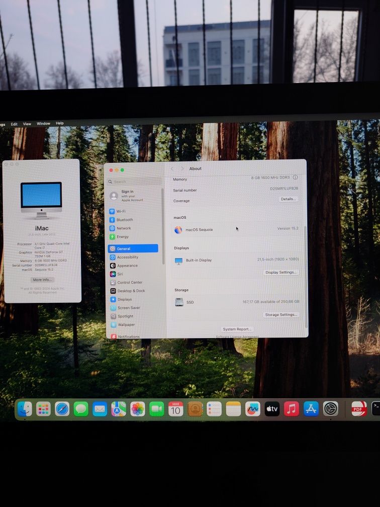
Task: Click System Settings icon in Dock
Action: click(x=331, y=409)
